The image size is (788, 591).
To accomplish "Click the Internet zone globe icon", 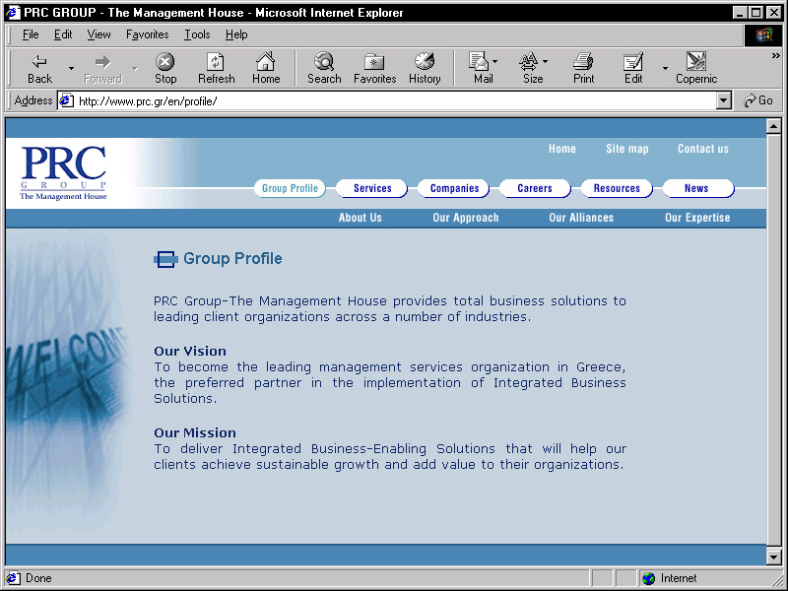I will point(649,578).
